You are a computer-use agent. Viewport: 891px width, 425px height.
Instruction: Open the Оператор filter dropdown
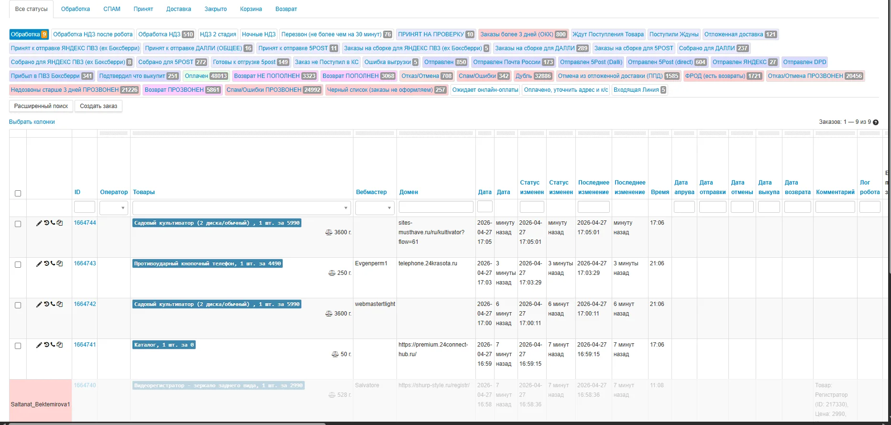[x=114, y=208]
